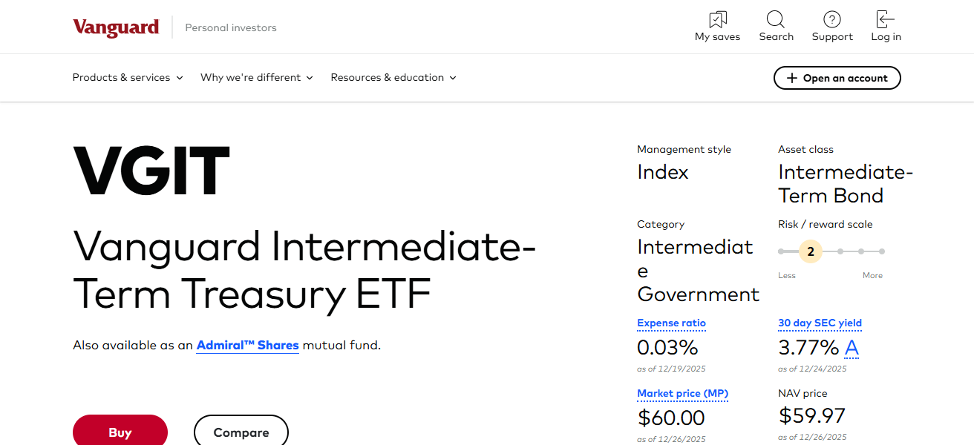Screen dimensions: 974x445
Task: Click the Log in arrow icon
Action: point(885,18)
